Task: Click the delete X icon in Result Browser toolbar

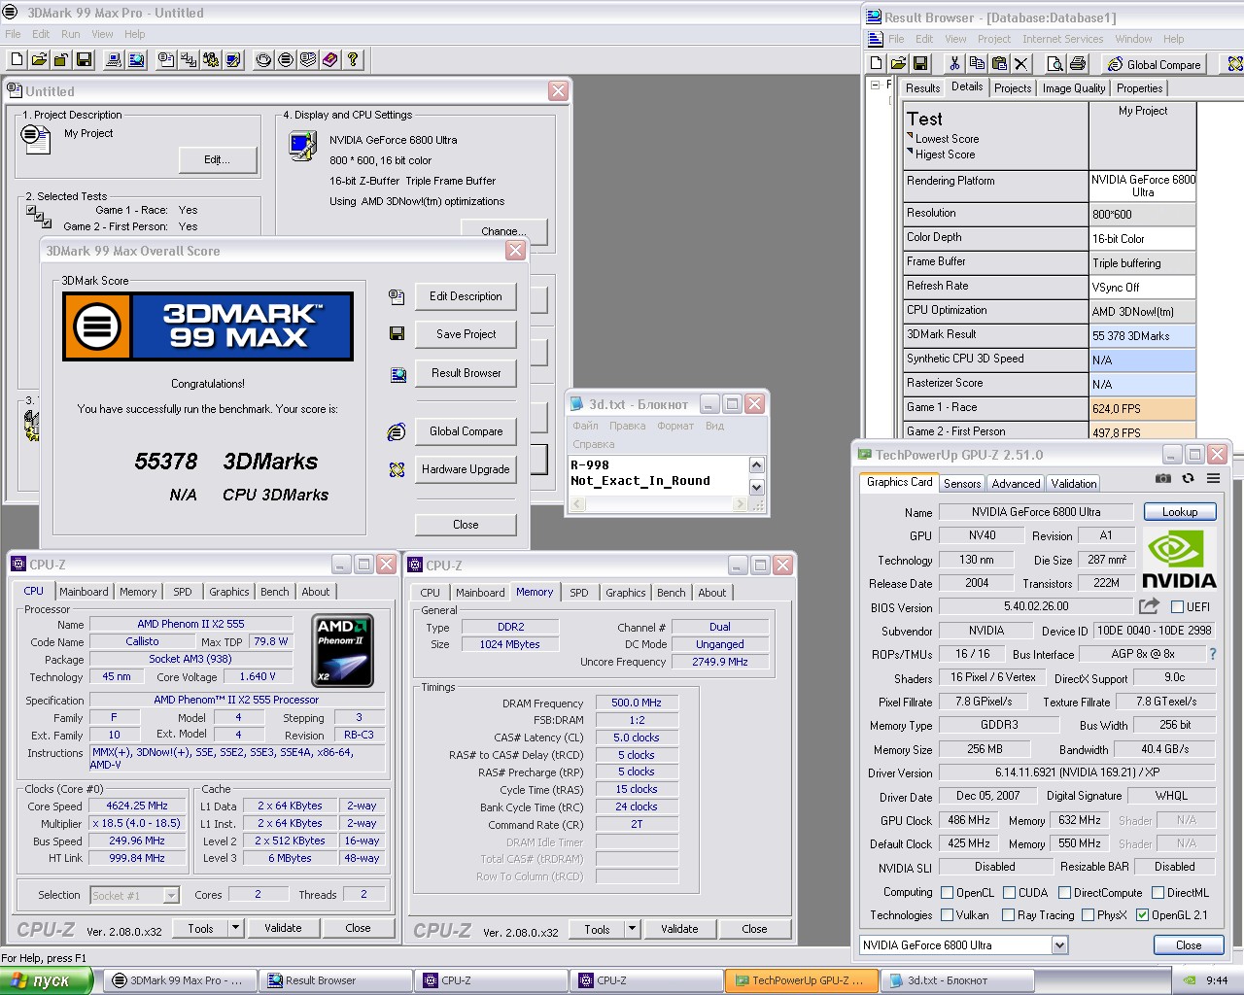Action: tap(1020, 64)
